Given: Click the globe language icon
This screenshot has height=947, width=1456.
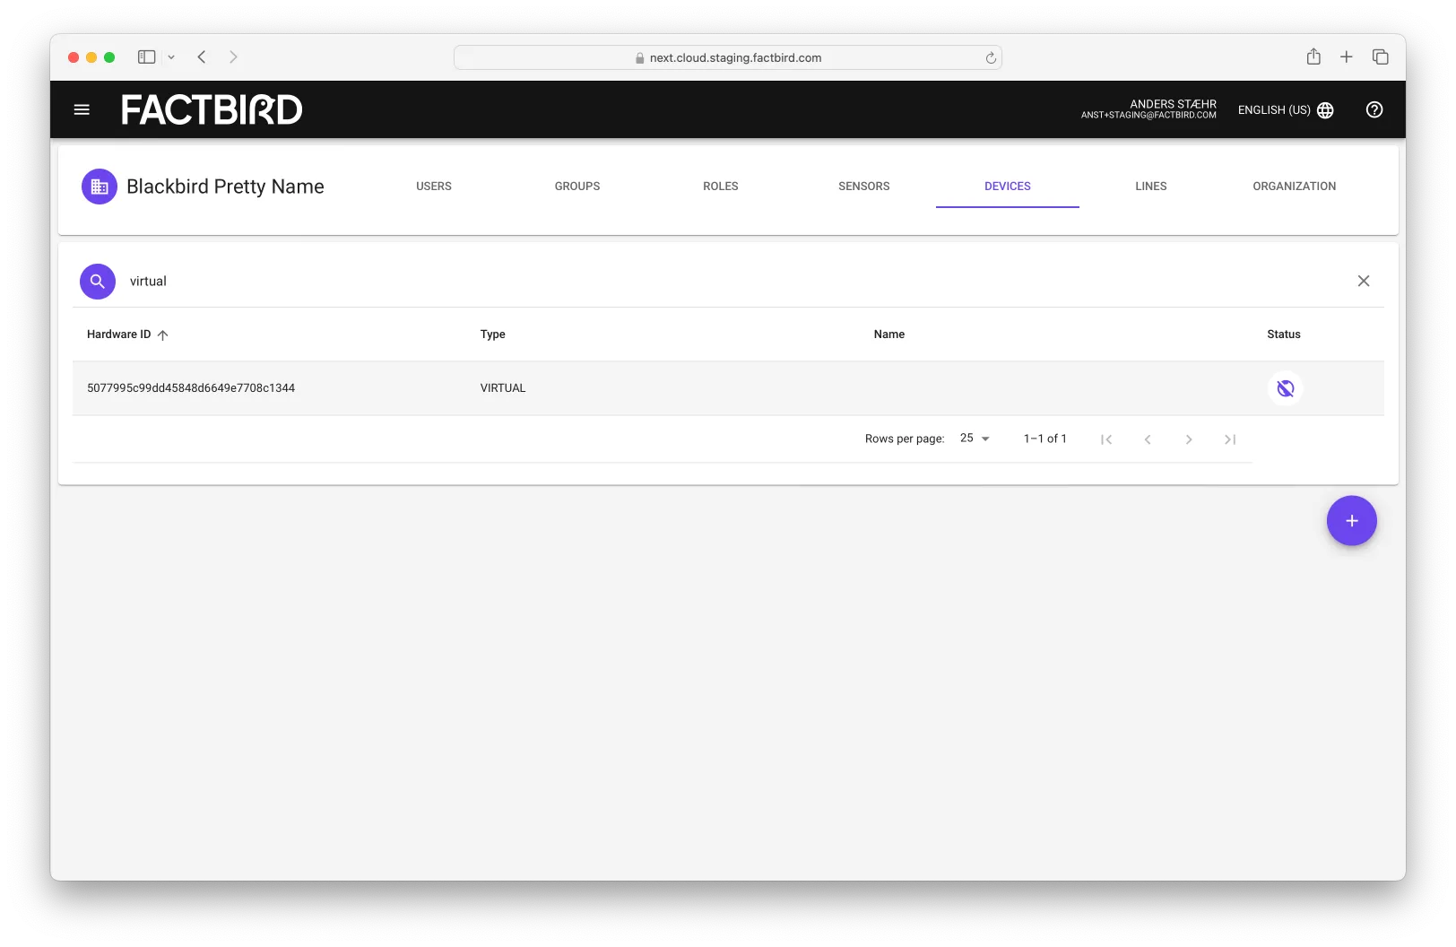Looking at the screenshot, I should point(1325,110).
